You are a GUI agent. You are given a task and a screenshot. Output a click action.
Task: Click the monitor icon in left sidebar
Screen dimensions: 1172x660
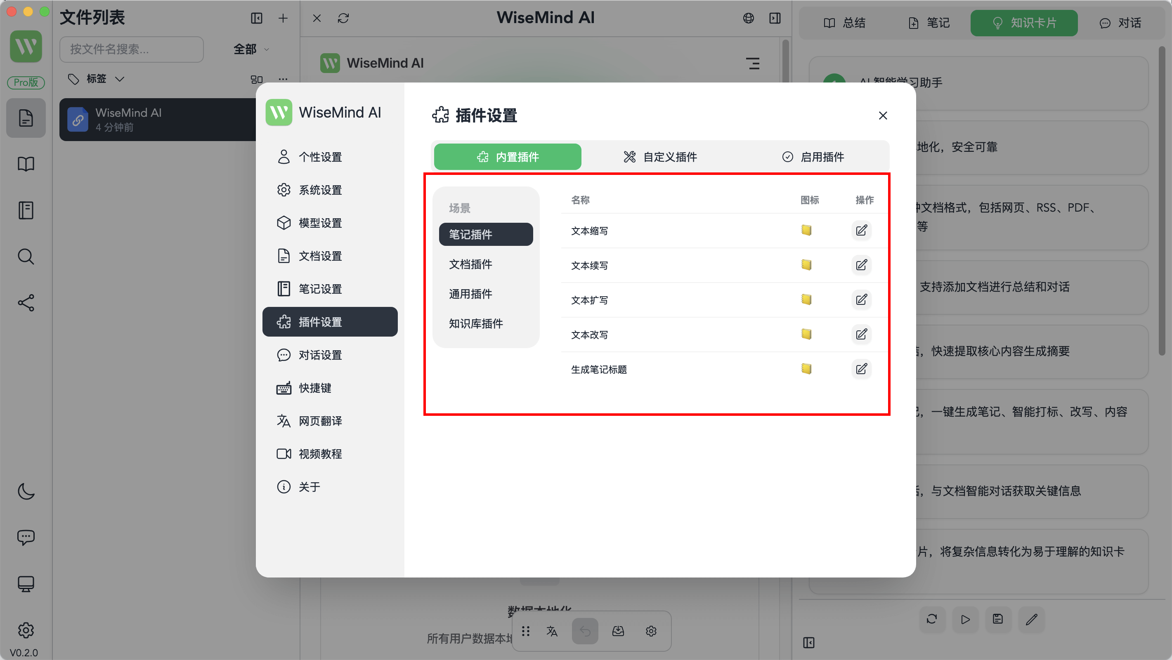click(26, 584)
